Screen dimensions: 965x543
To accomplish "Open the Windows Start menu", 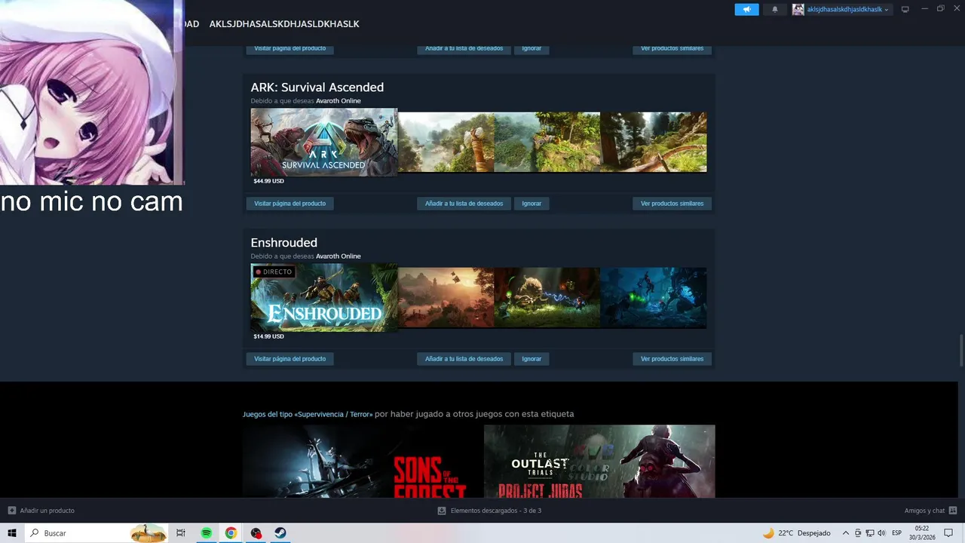I will coord(12,533).
